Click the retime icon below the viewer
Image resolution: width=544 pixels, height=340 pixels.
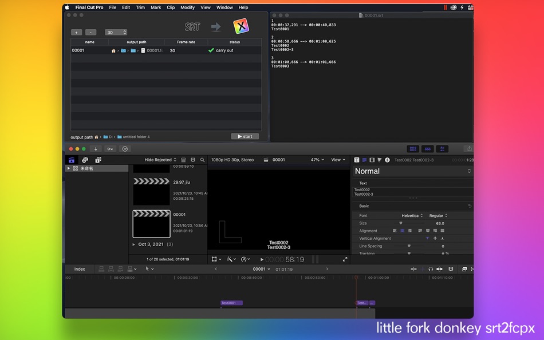(243, 259)
